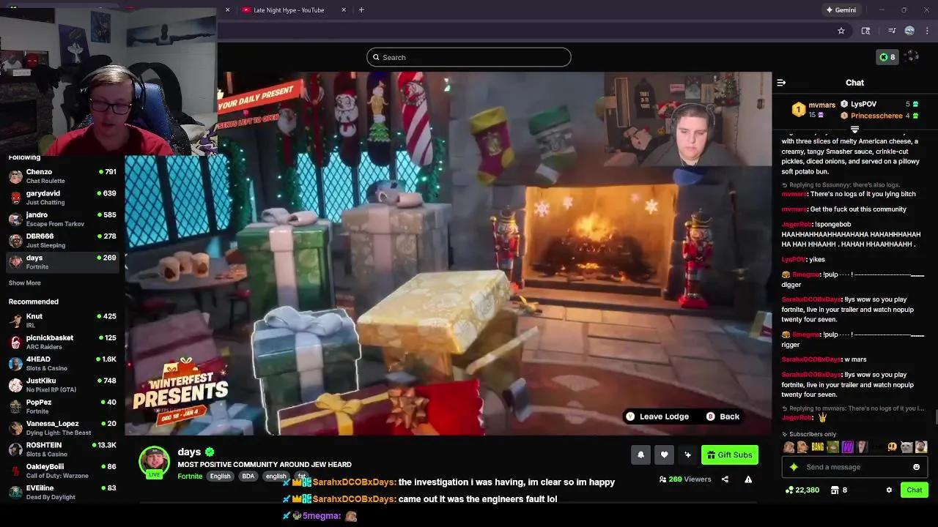Viewport: 938px width, 527px height.
Task: Click the Gift Subs button
Action: (x=729, y=455)
